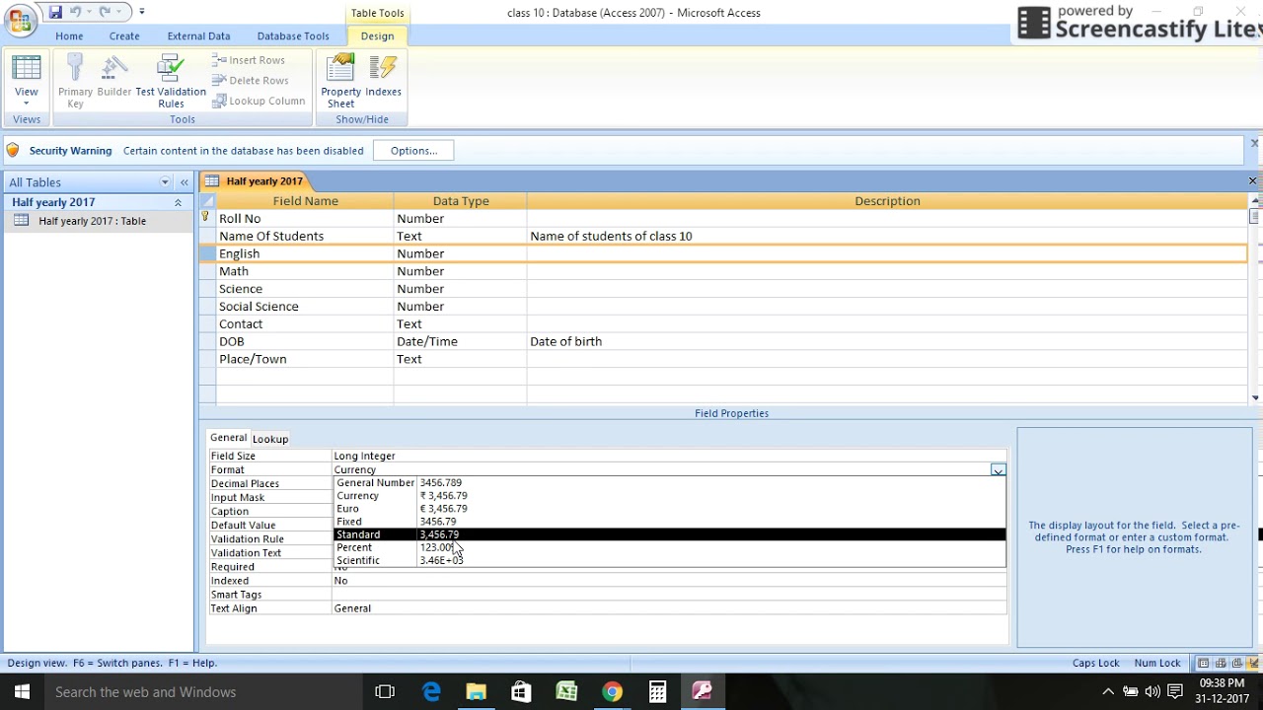
Task: Show hidden system tray icons
Action: point(1108,692)
